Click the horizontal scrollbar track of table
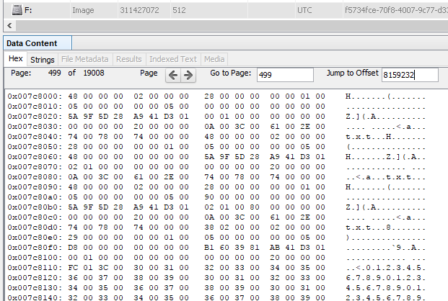448x301 pixels. pos(232,26)
